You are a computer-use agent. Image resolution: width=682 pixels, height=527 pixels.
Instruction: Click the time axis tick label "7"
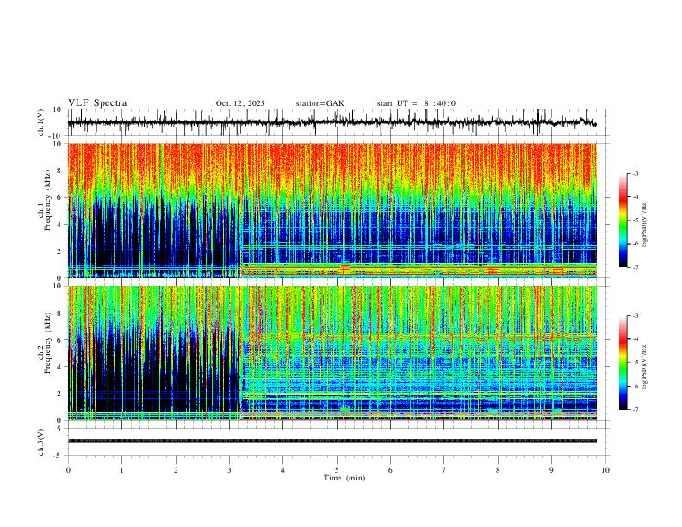click(x=444, y=470)
